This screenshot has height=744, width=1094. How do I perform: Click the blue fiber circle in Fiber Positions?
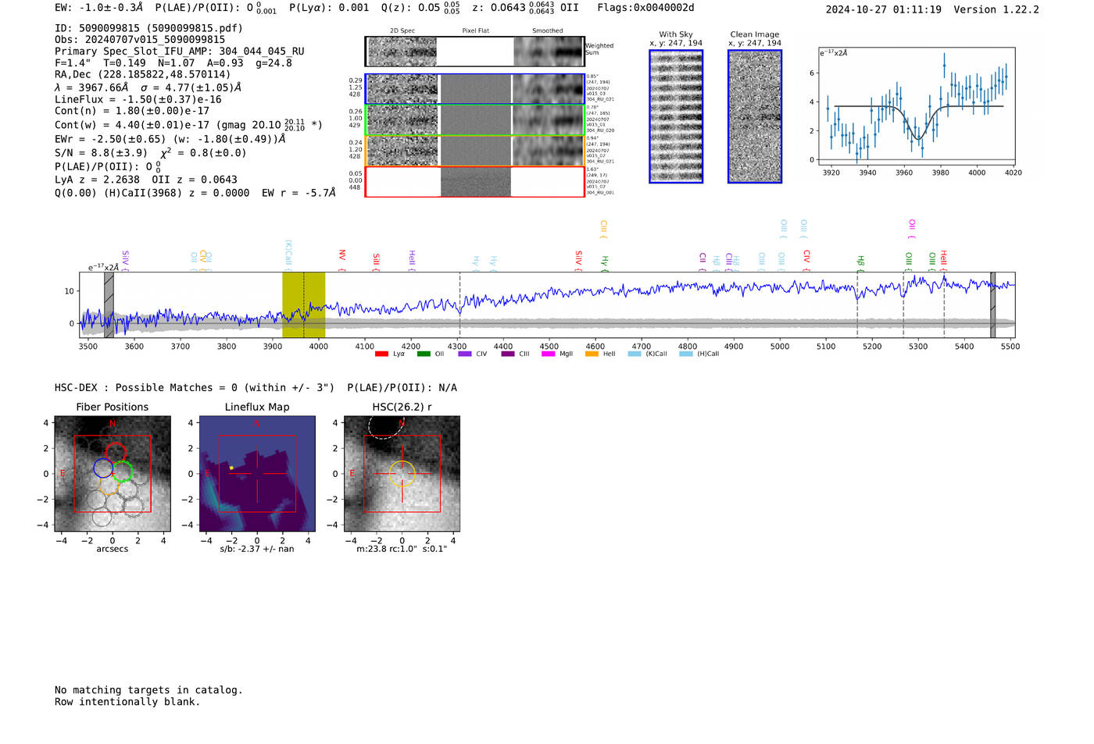tap(103, 468)
